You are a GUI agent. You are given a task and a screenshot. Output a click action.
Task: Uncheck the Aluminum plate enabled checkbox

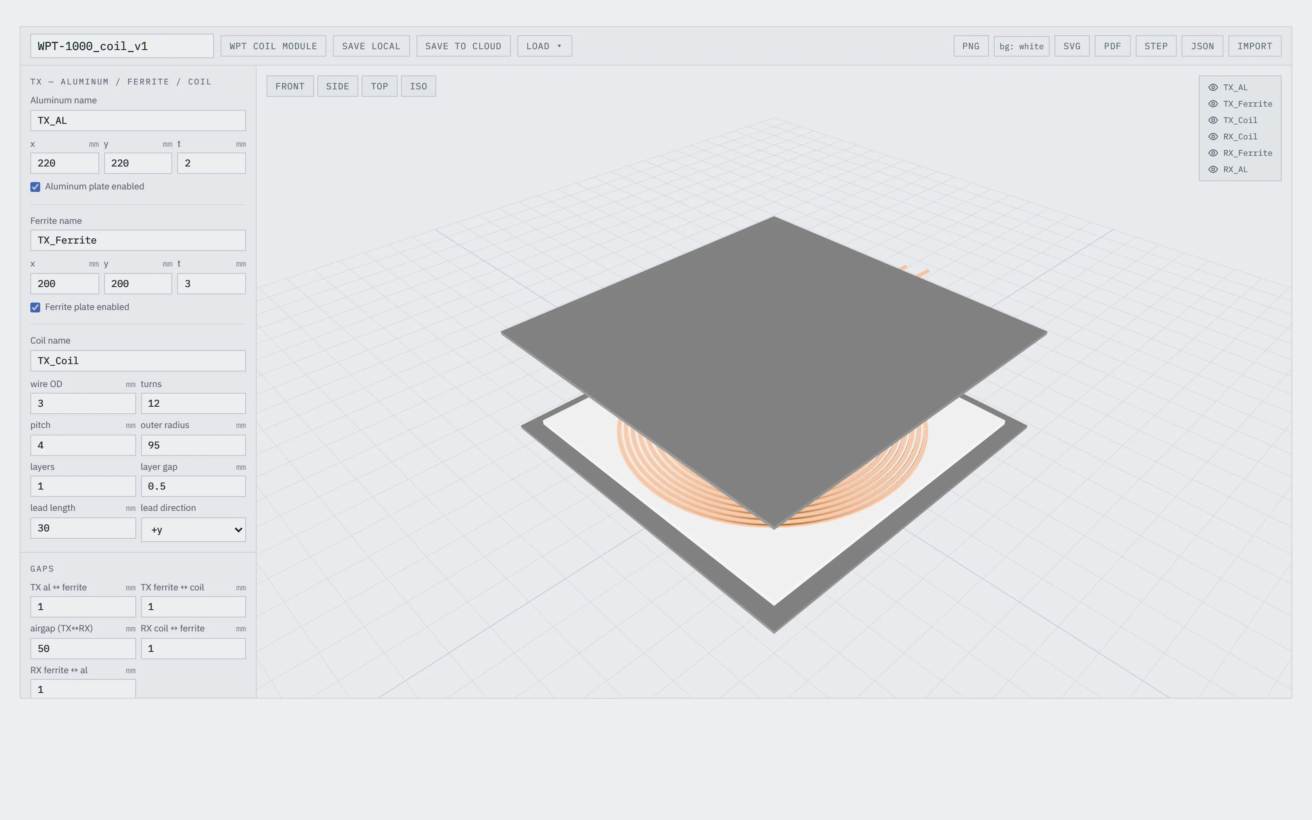tap(35, 187)
